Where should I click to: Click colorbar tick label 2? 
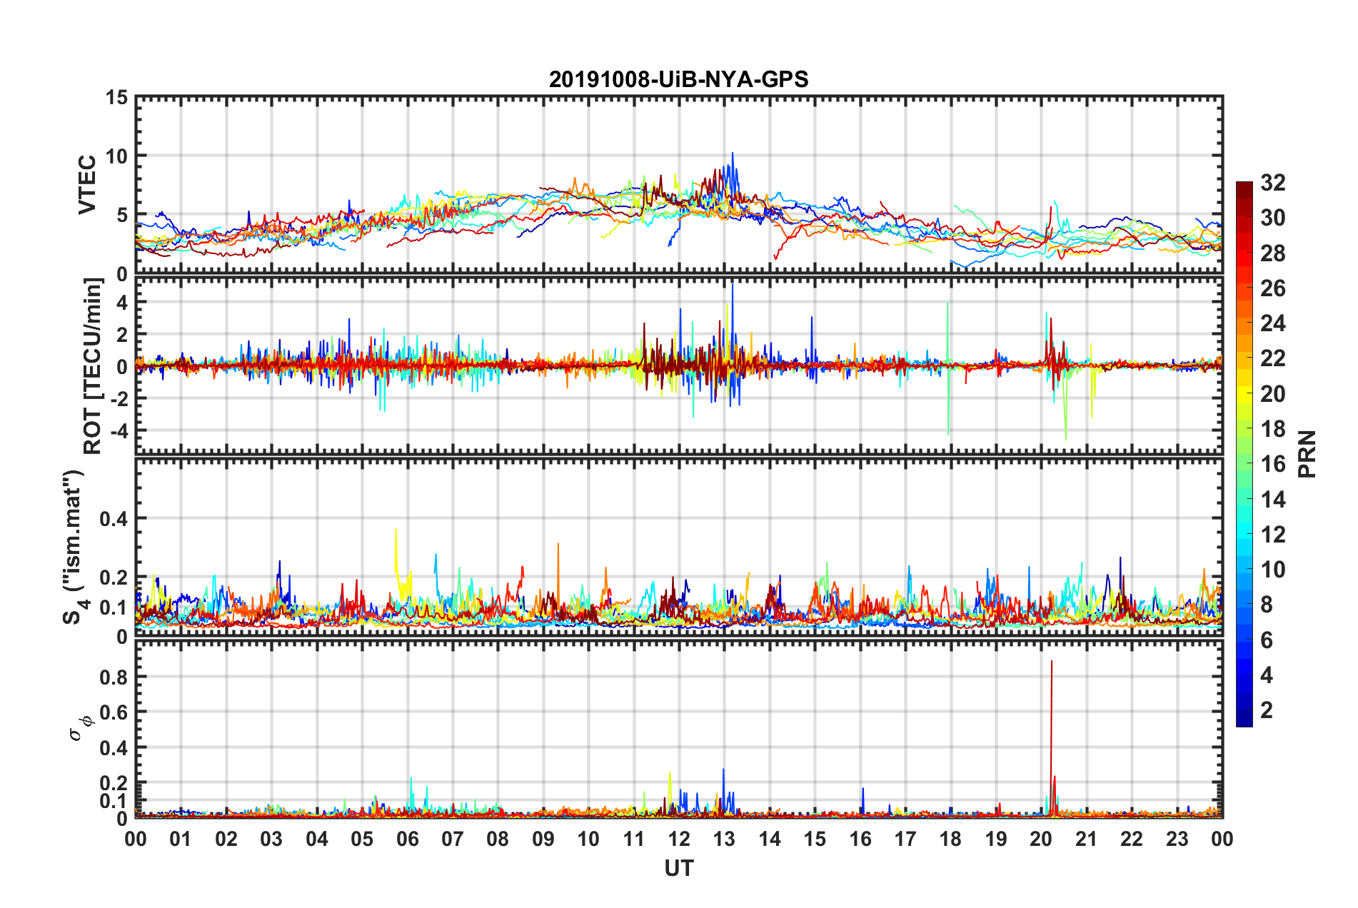(1267, 710)
